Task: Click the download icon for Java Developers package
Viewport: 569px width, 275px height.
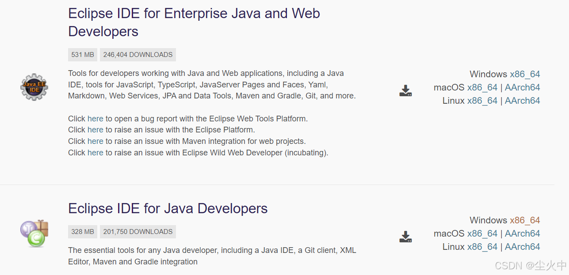Action: click(405, 237)
